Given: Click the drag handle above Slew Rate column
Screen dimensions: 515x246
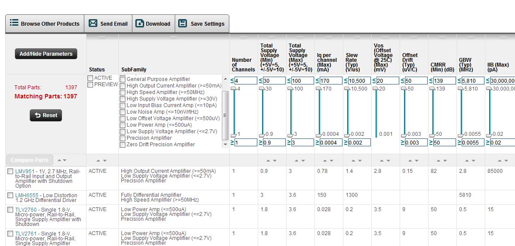Looking at the screenshot, I should pos(357,37).
